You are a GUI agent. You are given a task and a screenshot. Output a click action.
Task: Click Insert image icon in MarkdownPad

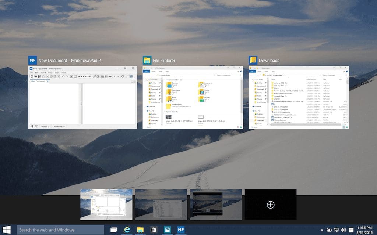point(98,76)
